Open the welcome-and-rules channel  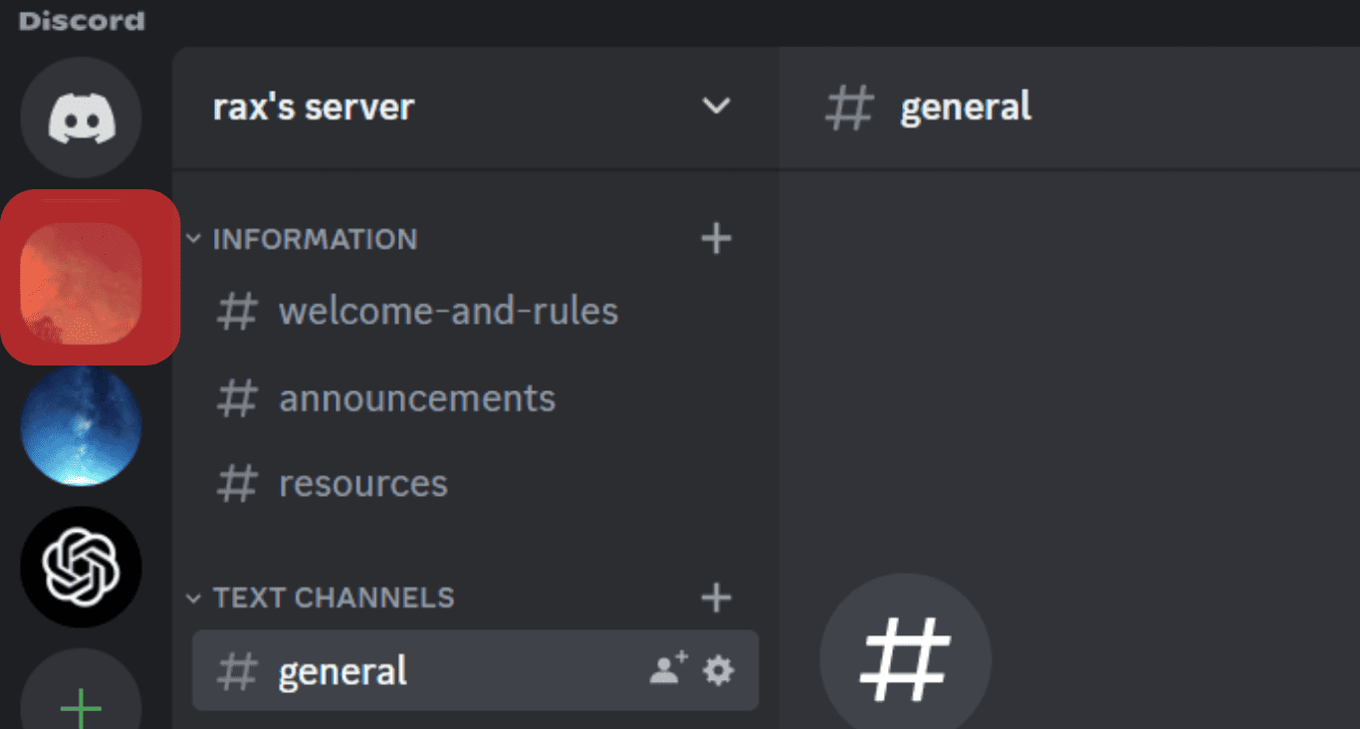click(447, 311)
